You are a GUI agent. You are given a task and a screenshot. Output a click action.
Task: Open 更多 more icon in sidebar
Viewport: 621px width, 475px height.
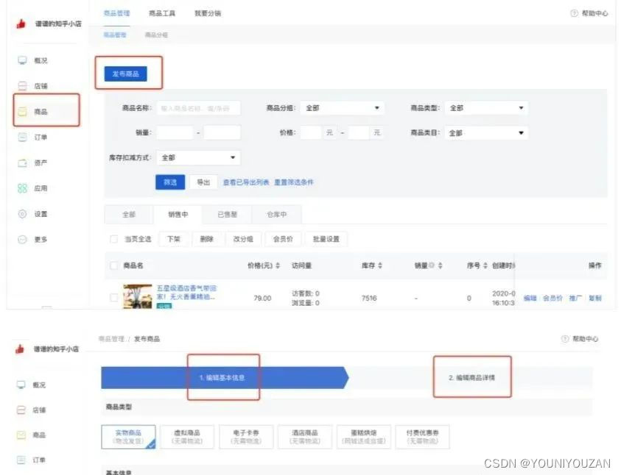(23, 240)
